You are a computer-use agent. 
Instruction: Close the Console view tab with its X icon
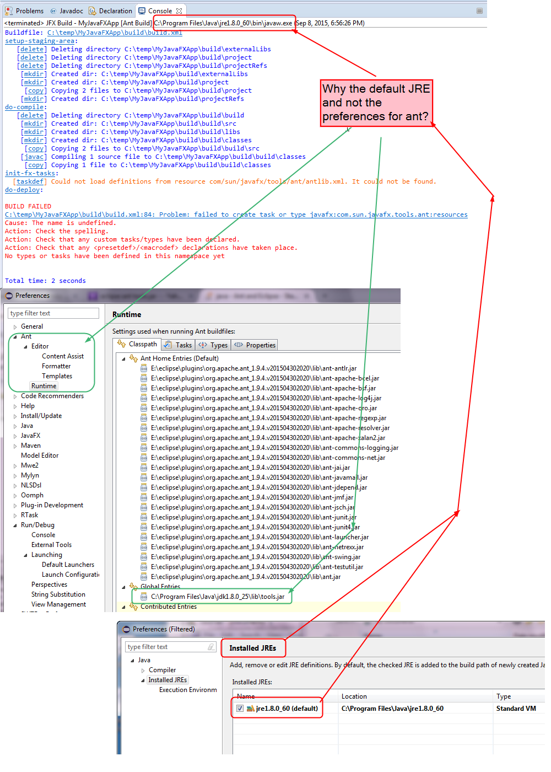click(179, 11)
